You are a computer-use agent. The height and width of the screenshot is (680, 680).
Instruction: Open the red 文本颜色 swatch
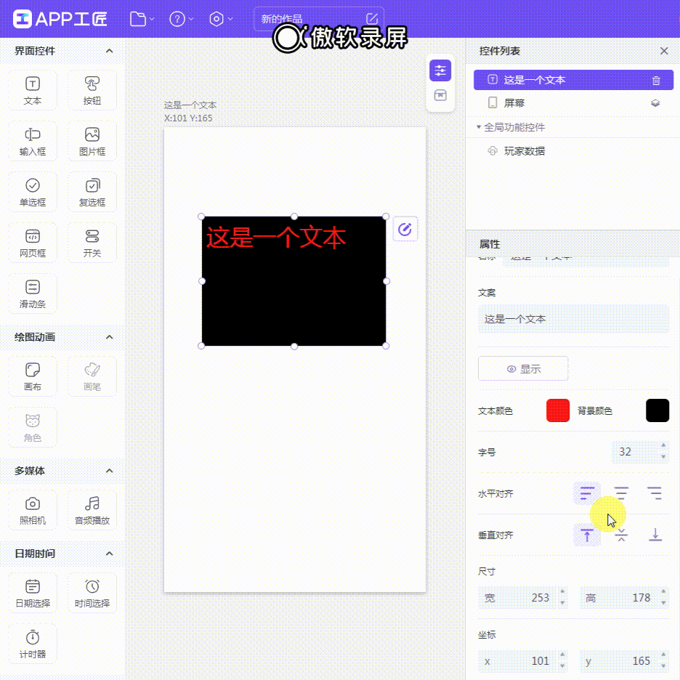(558, 410)
